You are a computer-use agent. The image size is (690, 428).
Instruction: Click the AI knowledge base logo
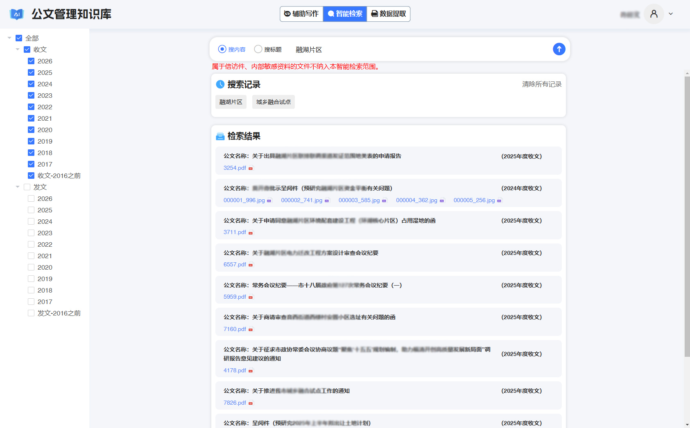(17, 14)
